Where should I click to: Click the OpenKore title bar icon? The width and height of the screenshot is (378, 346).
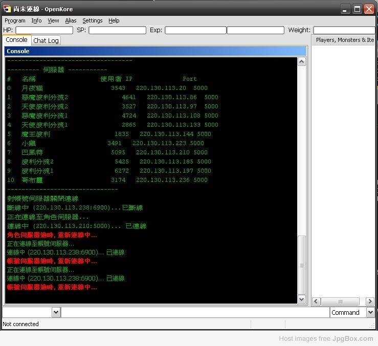(7, 9)
